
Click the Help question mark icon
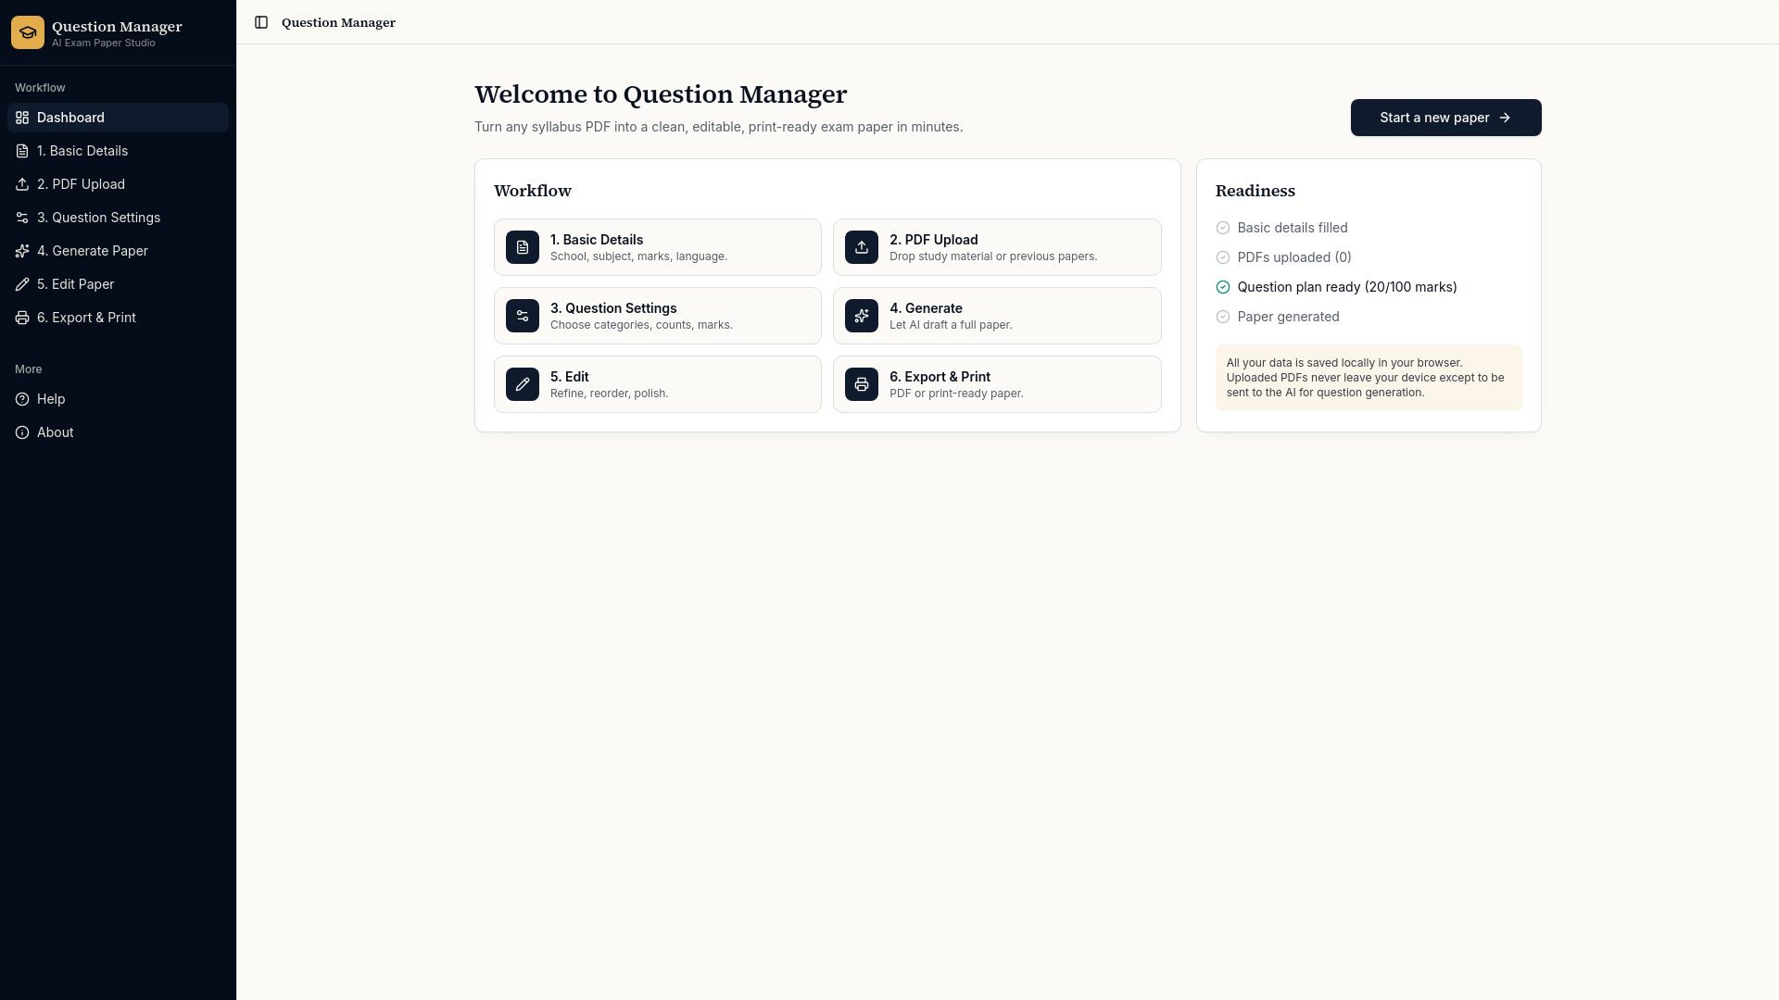click(x=22, y=399)
